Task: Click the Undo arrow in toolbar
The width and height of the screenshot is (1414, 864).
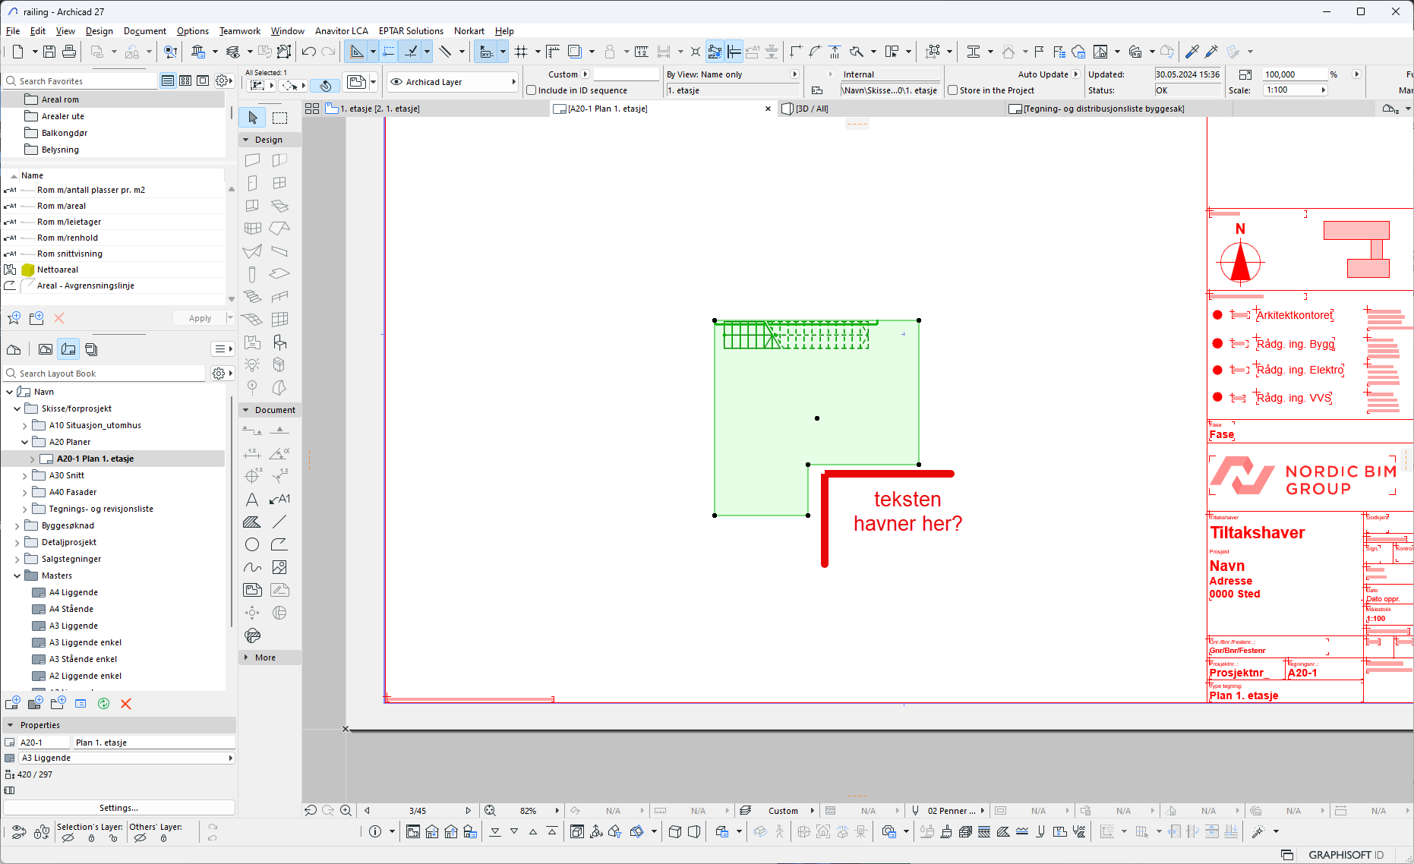Action: (308, 52)
